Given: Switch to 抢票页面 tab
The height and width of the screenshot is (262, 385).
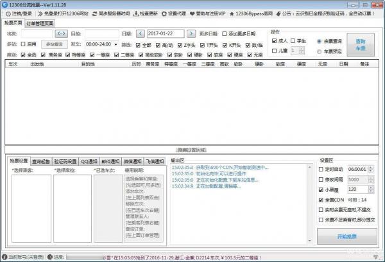Looking at the screenshot, I should (x=13, y=23).
